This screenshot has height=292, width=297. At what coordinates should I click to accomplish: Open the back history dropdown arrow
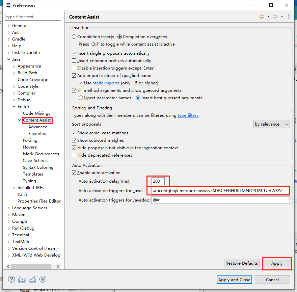coord(268,17)
